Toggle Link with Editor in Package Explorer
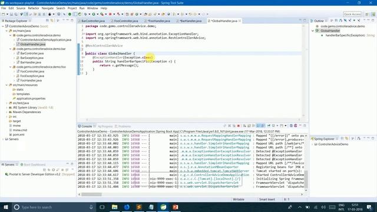Screen dimensions: 377x212 (x=52, y=21)
